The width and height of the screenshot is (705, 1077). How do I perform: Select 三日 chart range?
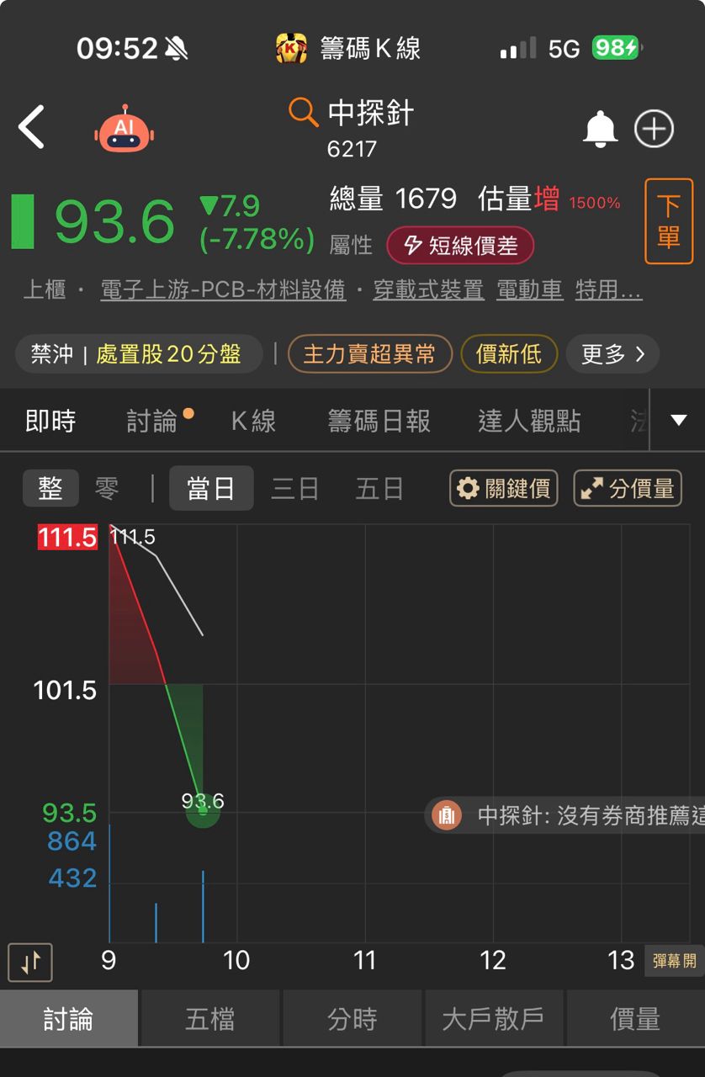point(295,488)
